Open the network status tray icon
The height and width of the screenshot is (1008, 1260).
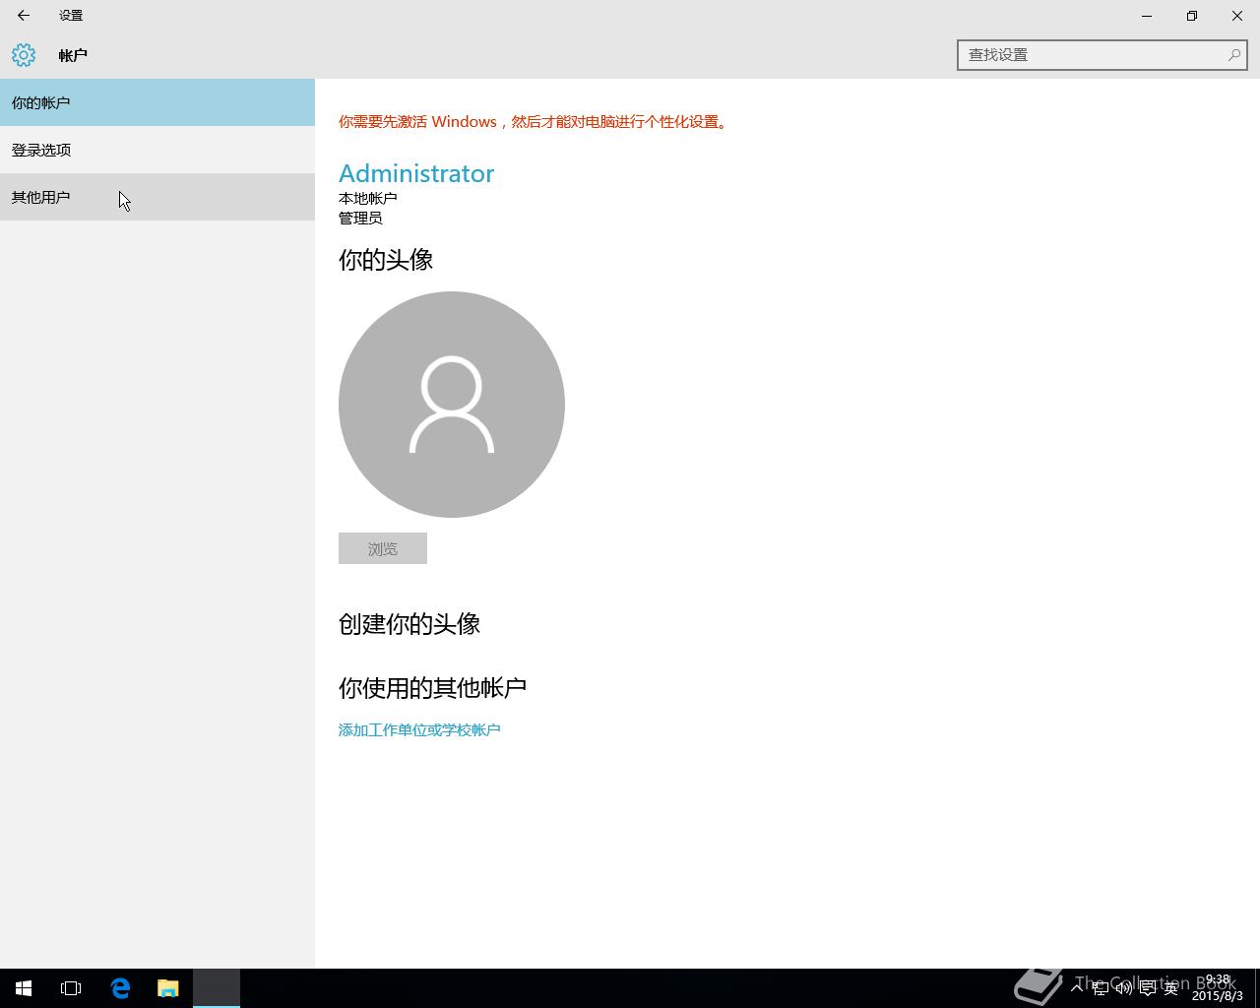1101,988
